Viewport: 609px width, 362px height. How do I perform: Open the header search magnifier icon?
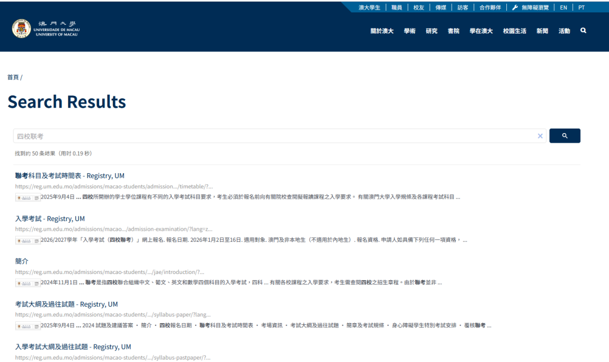(x=583, y=30)
